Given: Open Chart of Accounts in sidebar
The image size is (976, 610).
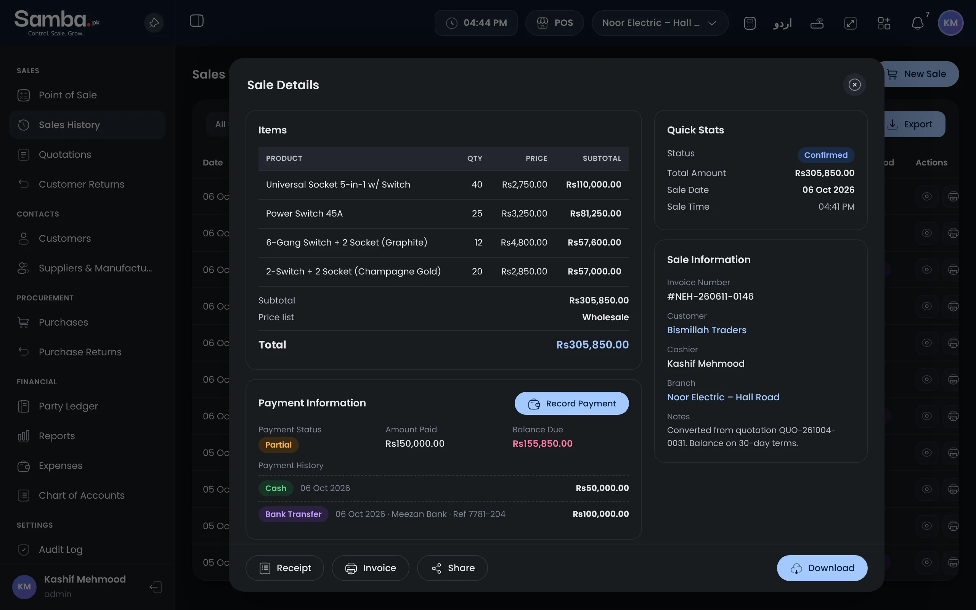Looking at the screenshot, I should pyautogui.click(x=87, y=495).
